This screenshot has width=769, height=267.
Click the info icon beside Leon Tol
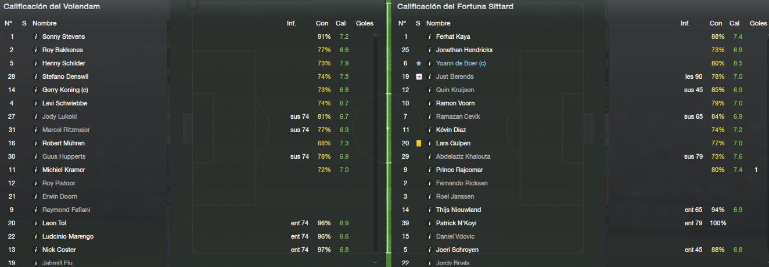35,224
